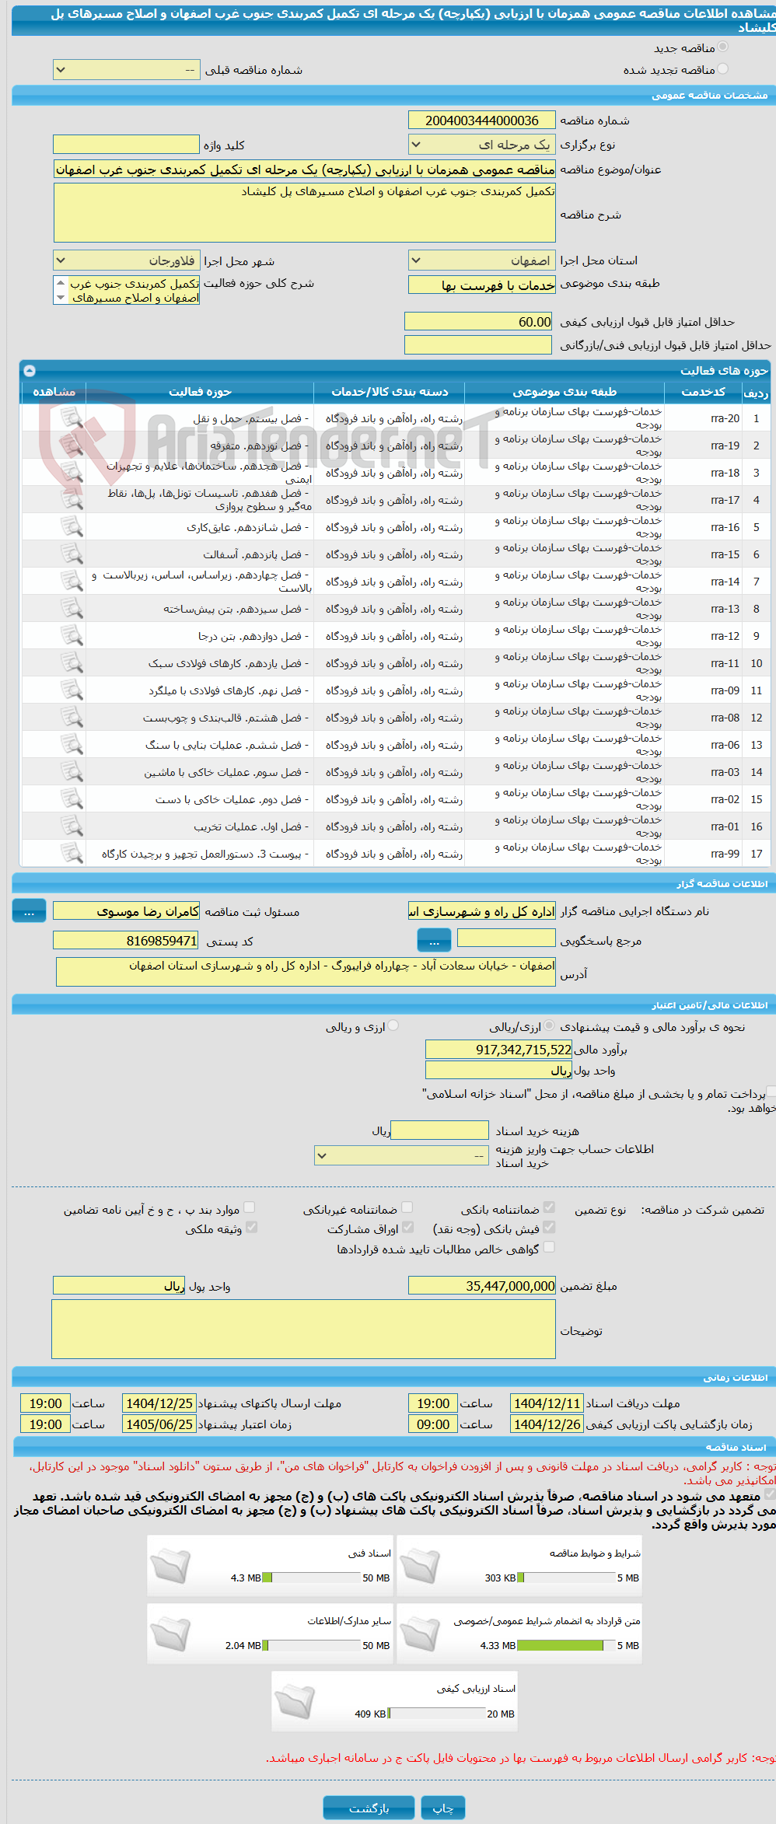Open the شرایط و ضوابط مناقصه folder icon
Image resolution: width=776 pixels, height=1824 pixels.
420,1565
